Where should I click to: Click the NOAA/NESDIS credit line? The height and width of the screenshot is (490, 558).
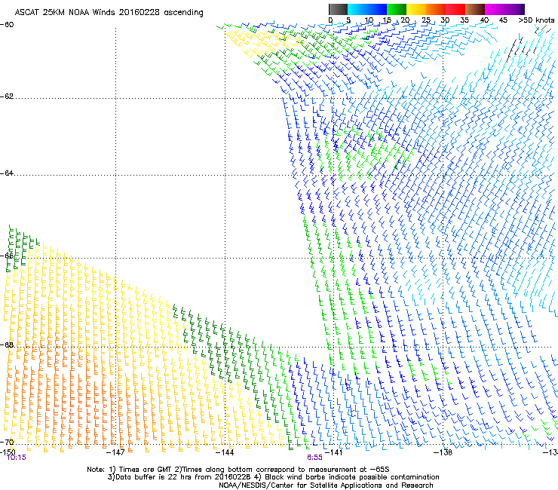click(326, 485)
